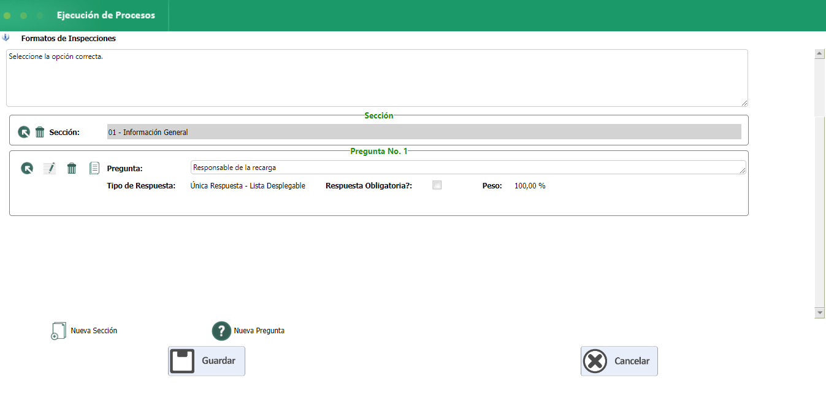Click the scrollbar down arrow

[819, 313]
